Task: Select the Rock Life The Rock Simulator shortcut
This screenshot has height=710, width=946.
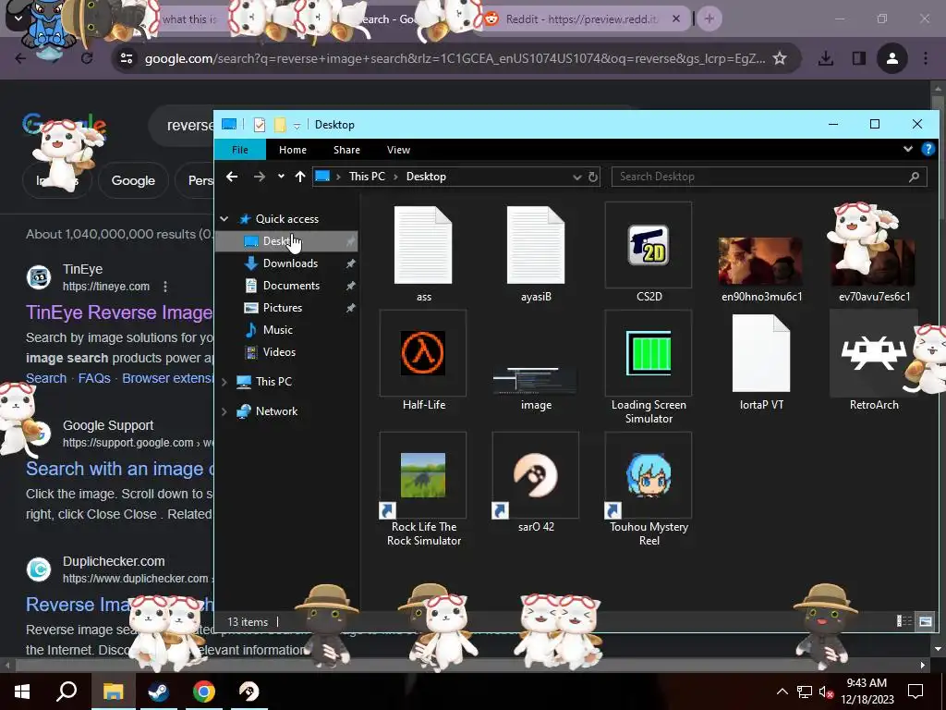Action: coord(423,475)
